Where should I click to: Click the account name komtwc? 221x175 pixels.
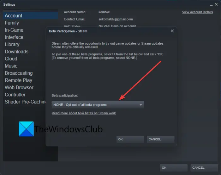coord(104,12)
